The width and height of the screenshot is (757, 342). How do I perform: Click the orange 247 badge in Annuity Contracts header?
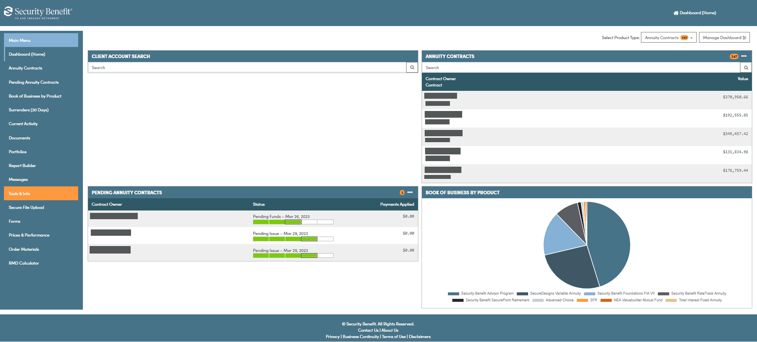pos(734,56)
